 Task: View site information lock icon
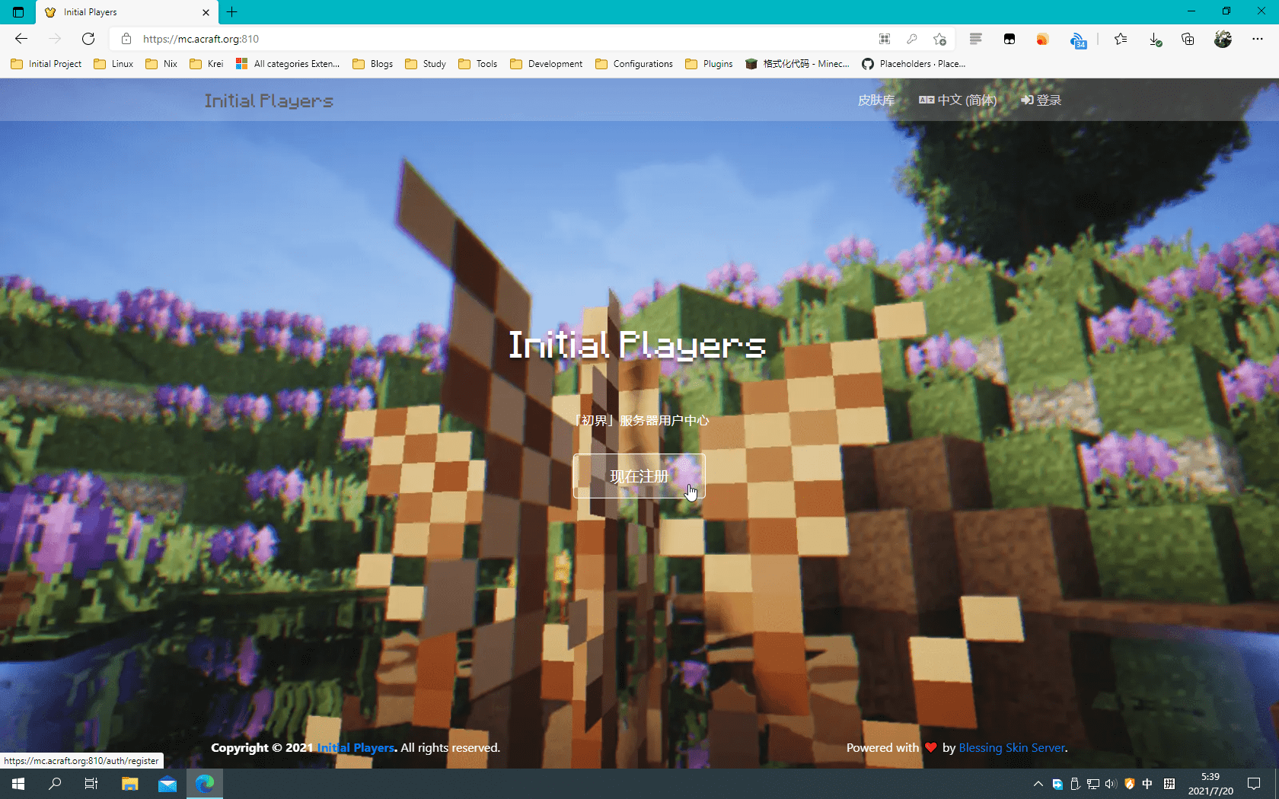126,39
